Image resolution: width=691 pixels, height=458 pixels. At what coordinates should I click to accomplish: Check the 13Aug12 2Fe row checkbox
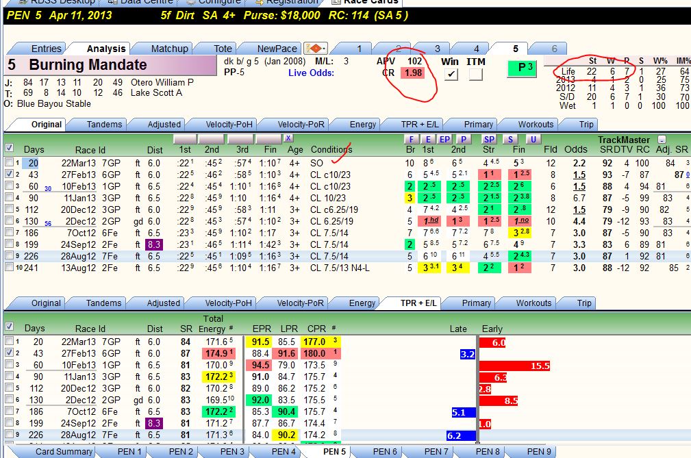pyautogui.click(x=9, y=267)
